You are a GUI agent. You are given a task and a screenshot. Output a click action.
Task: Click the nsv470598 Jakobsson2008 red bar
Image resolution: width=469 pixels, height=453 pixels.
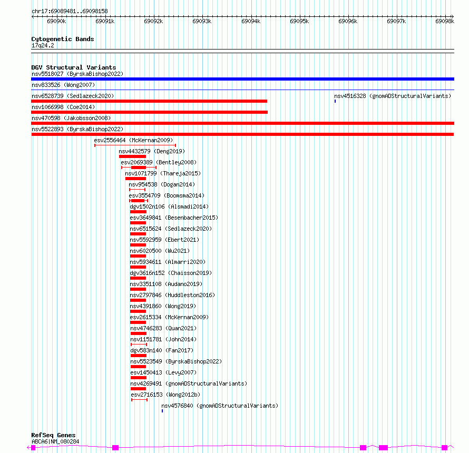pos(242,123)
